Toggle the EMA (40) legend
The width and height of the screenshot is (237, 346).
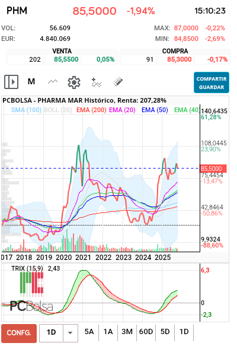[187, 110]
